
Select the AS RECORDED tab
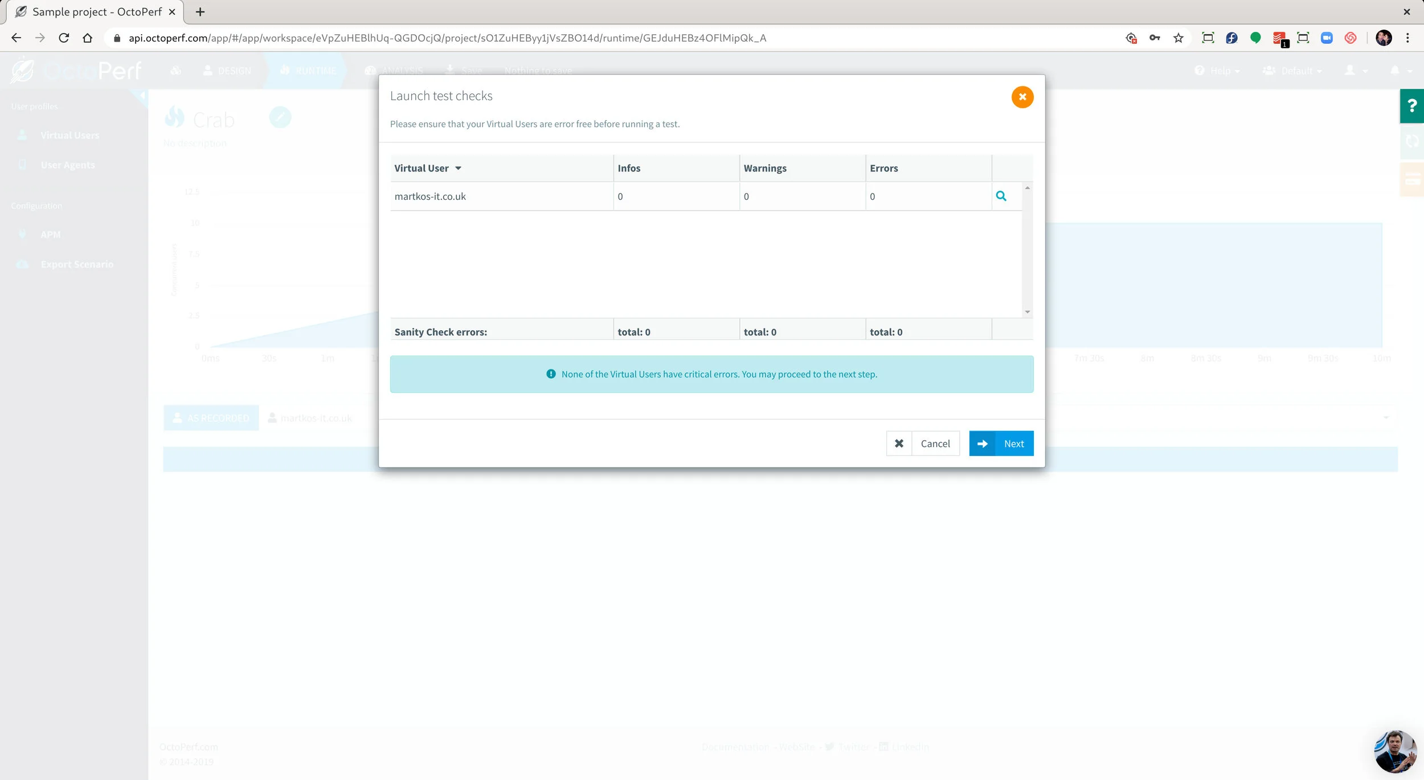211,417
